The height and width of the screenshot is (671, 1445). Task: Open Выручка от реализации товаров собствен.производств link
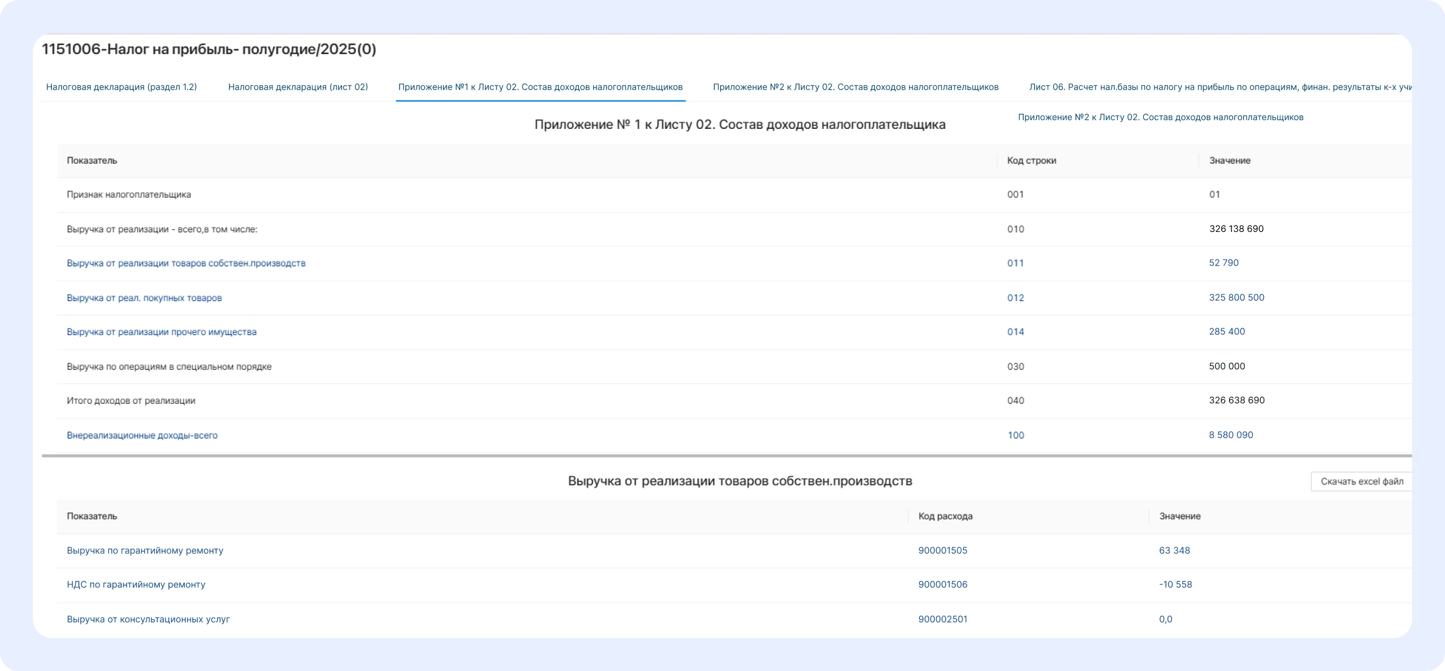pyautogui.click(x=186, y=263)
